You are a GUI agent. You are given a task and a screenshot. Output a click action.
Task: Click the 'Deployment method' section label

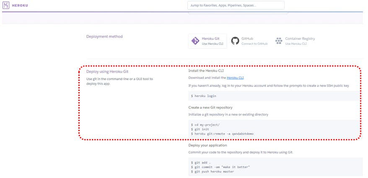pyautogui.click(x=104, y=36)
